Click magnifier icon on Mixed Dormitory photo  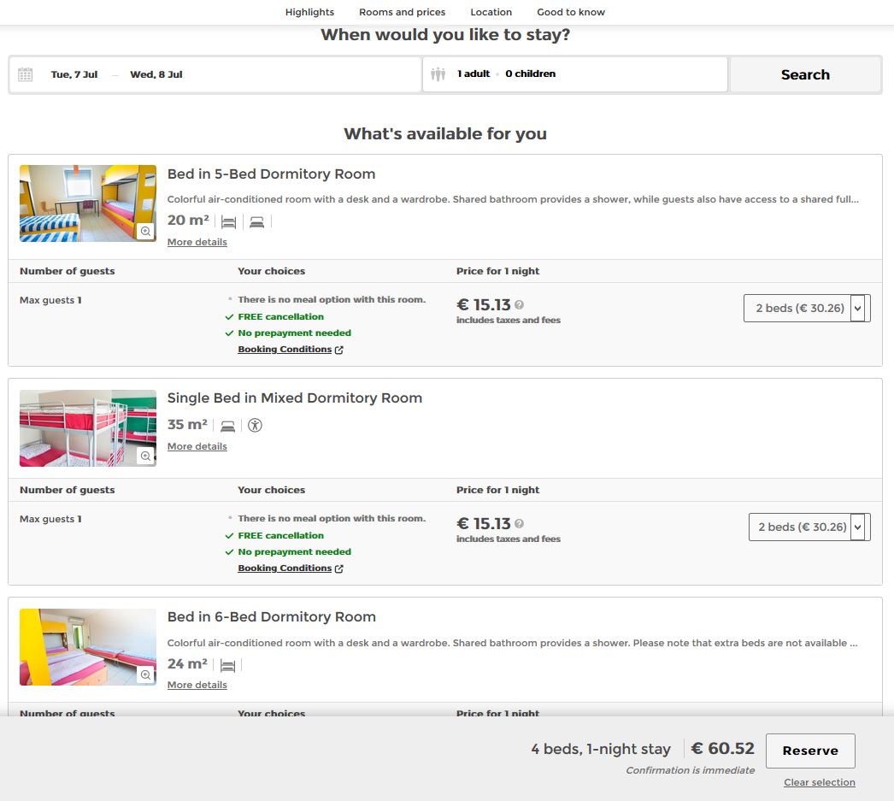pyautogui.click(x=145, y=456)
